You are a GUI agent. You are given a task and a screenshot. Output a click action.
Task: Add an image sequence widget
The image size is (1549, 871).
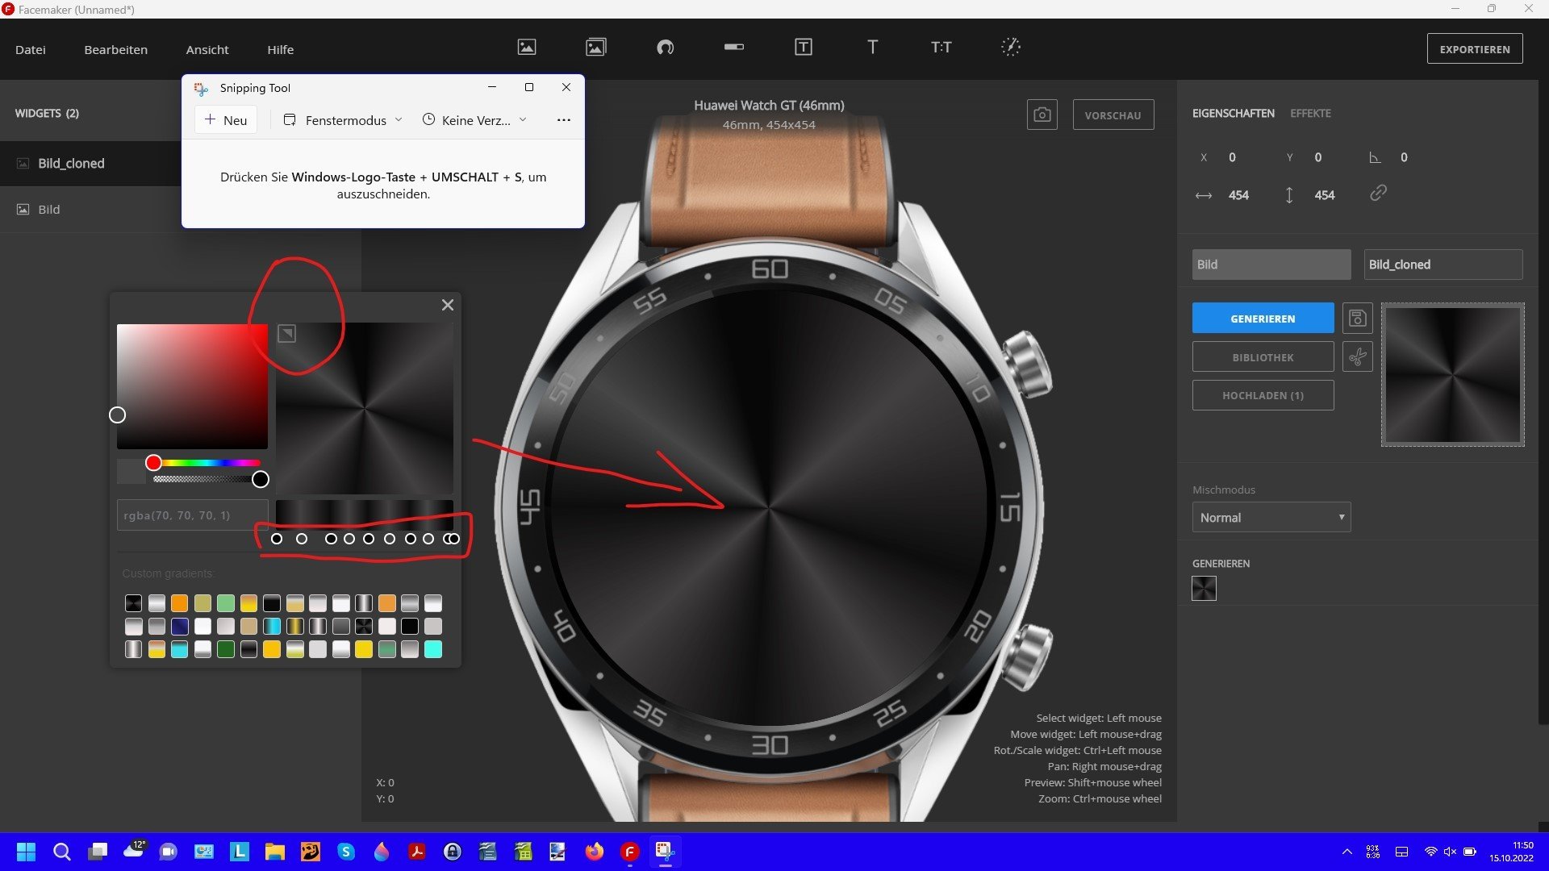595,48
